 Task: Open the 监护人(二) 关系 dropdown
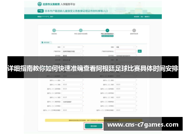pos(125,84)
